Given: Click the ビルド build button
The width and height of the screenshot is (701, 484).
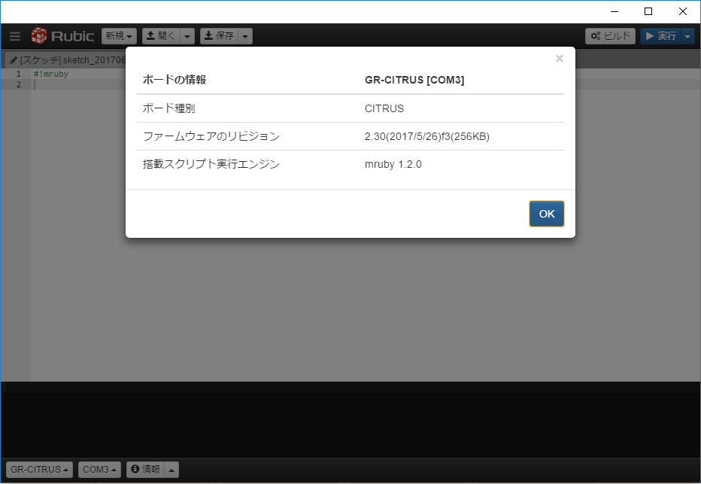Looking at the screenshot, I should 610,36.
